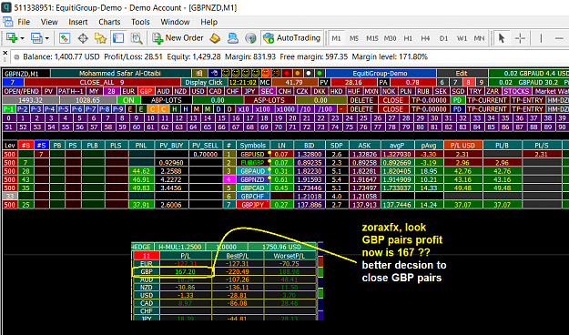Toggle the Terminal panel icon
This screenshot has height=335, width=569.
pos(118,38)
